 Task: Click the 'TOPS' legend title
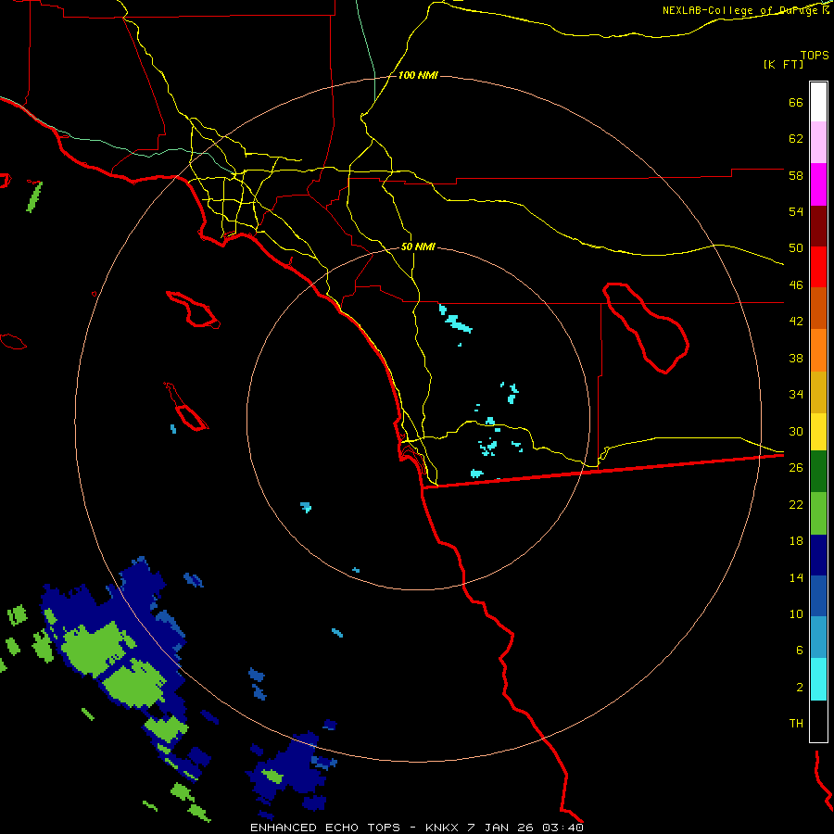(815, 56)
